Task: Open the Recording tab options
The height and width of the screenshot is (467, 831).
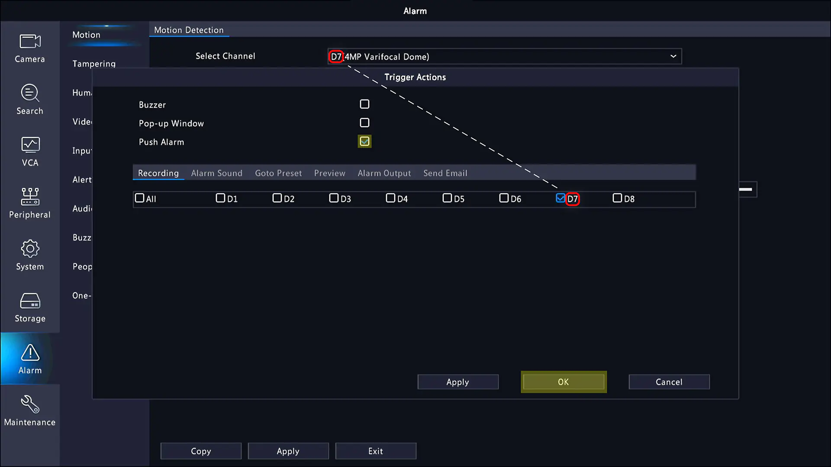Action: pos(158,173)
